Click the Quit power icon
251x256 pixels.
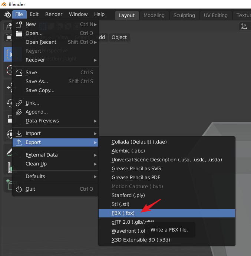[x=19, y=189]
